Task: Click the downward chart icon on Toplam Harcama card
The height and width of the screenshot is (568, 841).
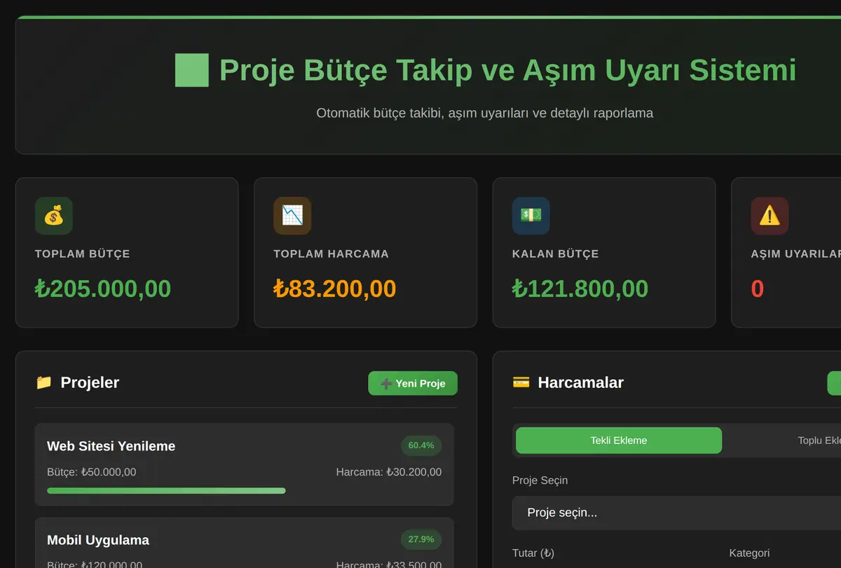Action: pyautogui.click(x=292, y=216)
